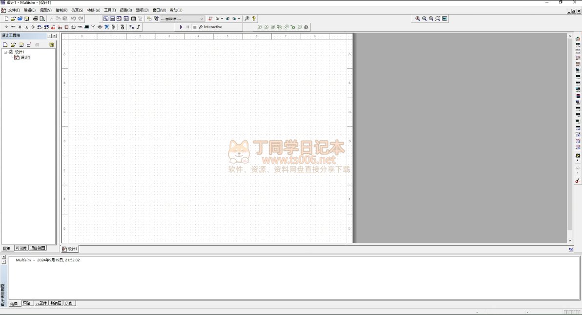Open the 仿真(S) menu
582x315 pixels.
click(77, 10)
